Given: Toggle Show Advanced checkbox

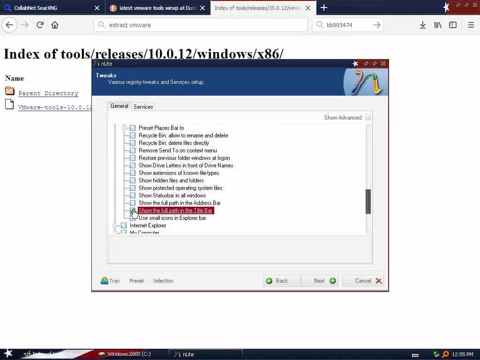Looking at the screenshot, I should click(368, 117).
